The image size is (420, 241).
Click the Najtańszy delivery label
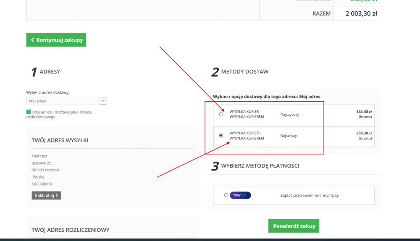click(289, 136)
